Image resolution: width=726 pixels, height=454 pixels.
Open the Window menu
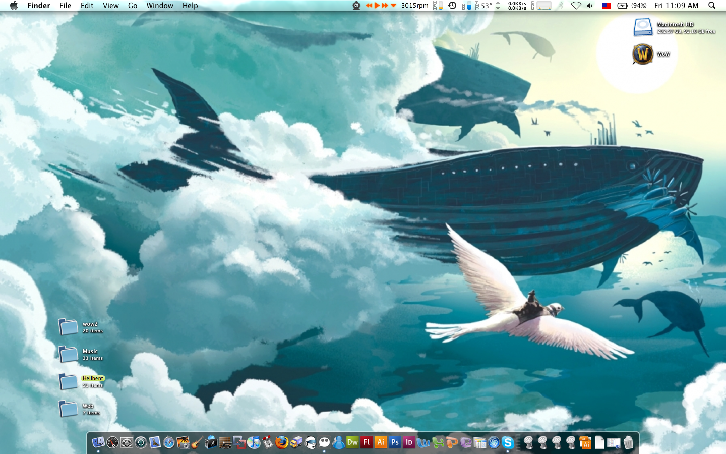tap(160, 6)
